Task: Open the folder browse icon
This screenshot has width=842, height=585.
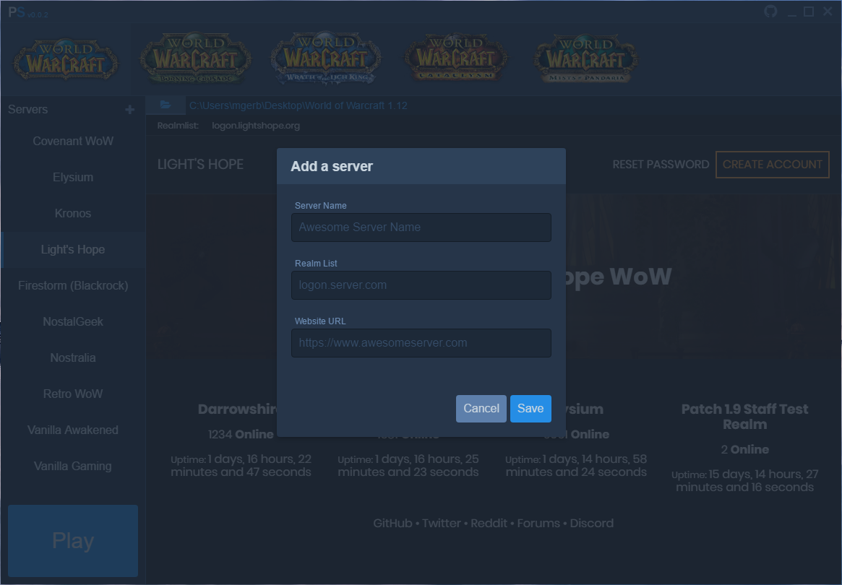Action: pos(166,105)
